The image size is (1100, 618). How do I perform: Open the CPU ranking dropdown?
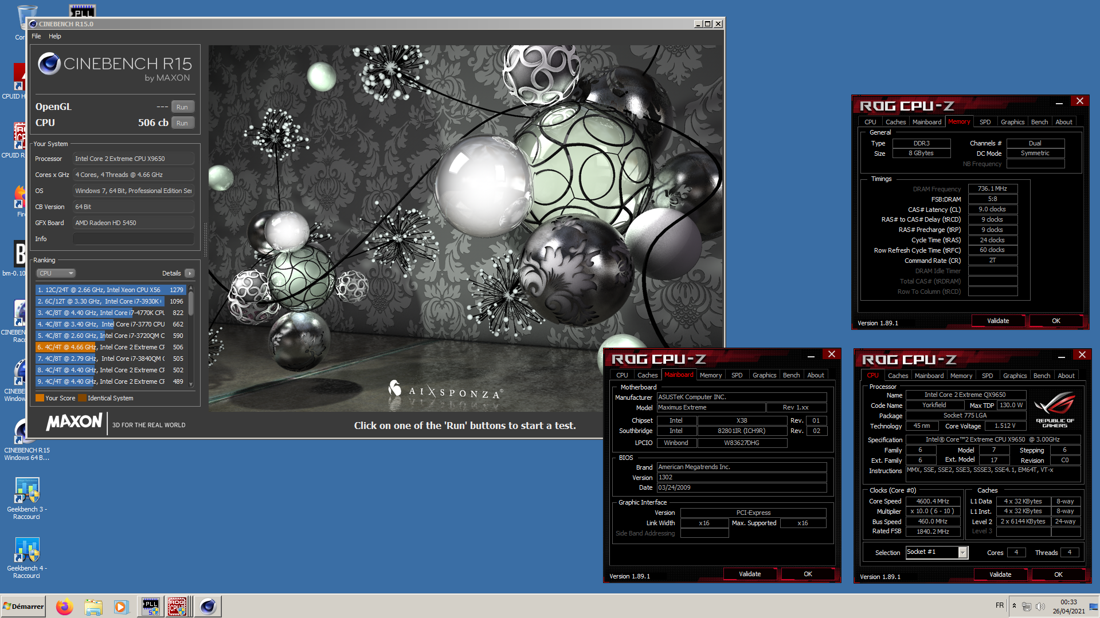56,273
